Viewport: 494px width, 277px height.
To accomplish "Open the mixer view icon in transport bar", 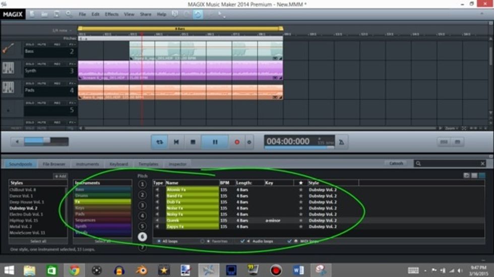I will [x=444, y=142].
